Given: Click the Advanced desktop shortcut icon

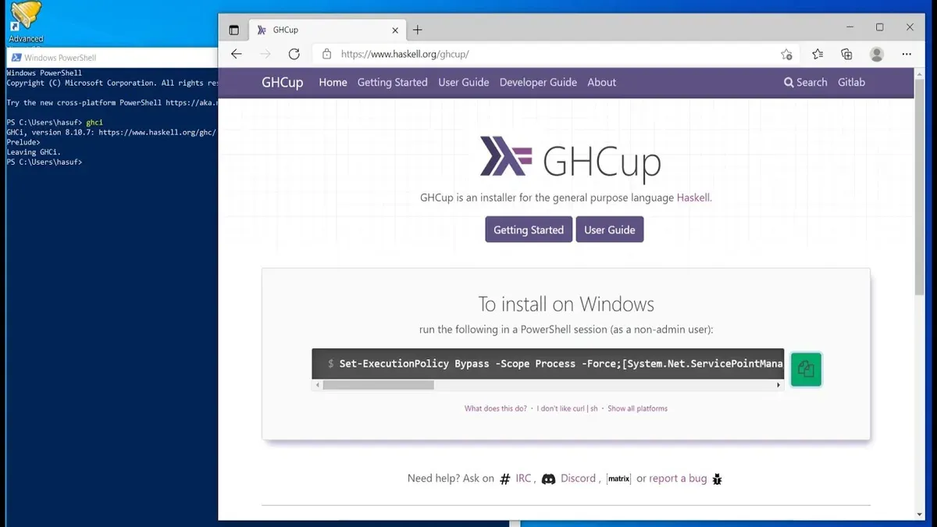Looking at the screenshot, I should tap(26, 21).
